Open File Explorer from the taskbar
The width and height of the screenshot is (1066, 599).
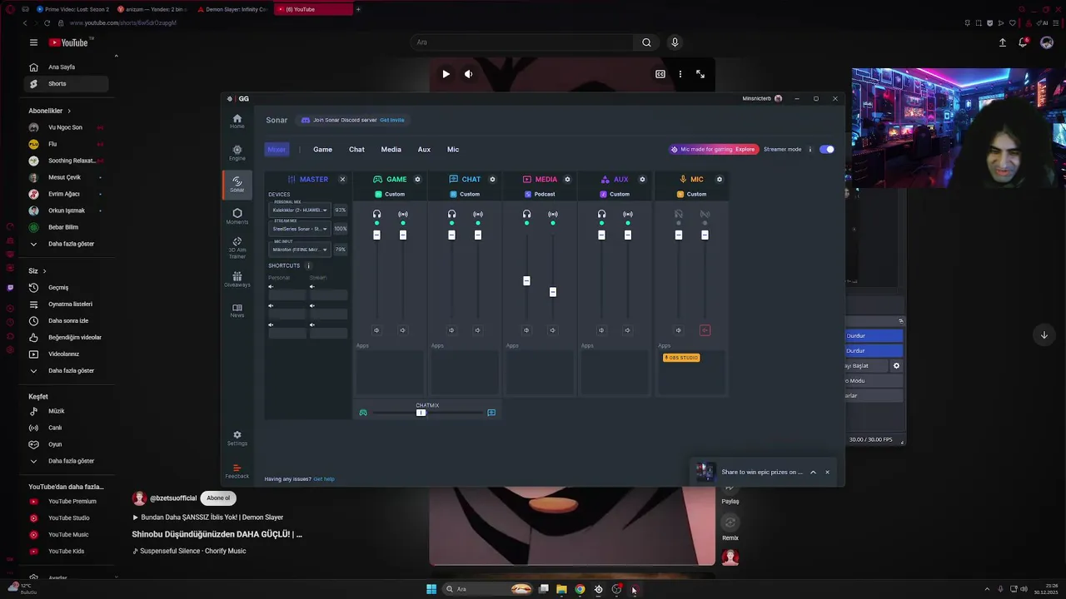tap(561, 589)
